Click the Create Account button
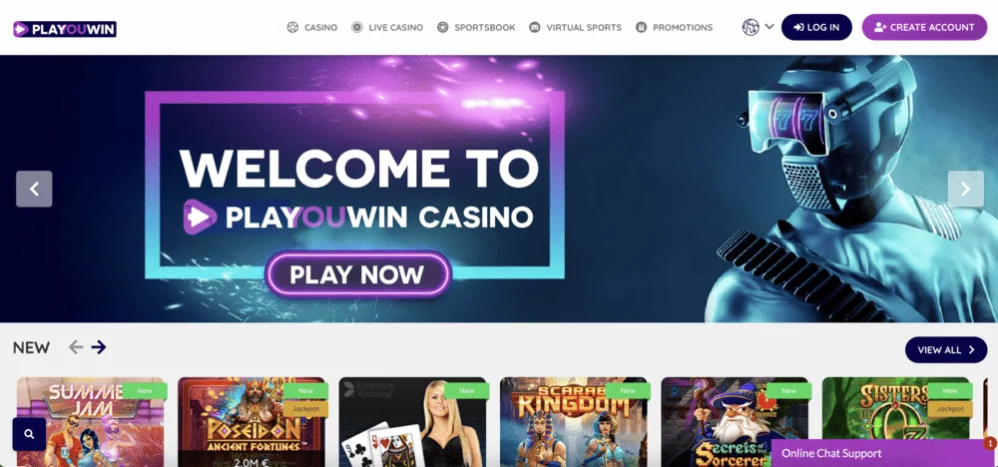The height and width of the screenshot is (467, 998). tap(925, 27)
